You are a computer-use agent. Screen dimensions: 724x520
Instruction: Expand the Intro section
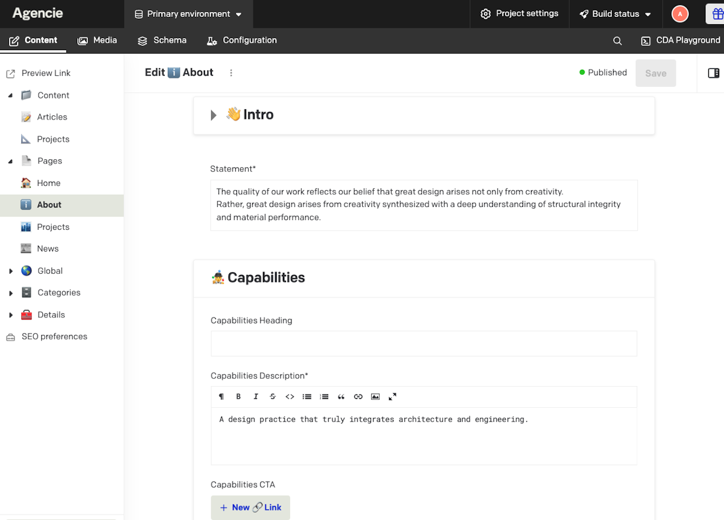[x=214, y=115]
